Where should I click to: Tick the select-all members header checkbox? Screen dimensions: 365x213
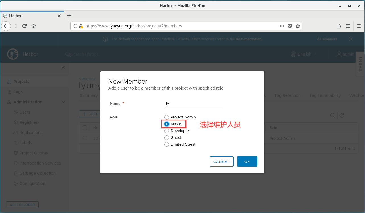(85, 128)
